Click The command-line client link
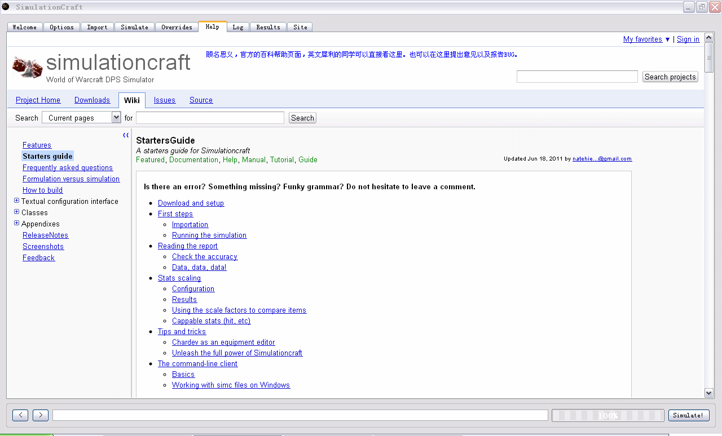 pos(197,363)
